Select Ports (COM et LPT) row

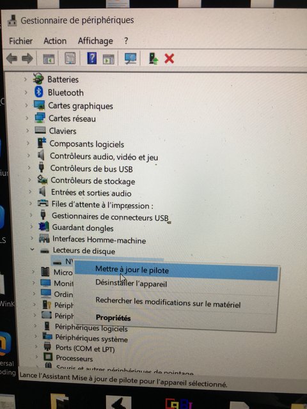tap(85, 348)
